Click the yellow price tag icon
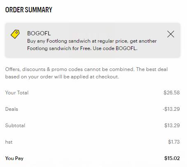The image size is (187, 167). 15,34
